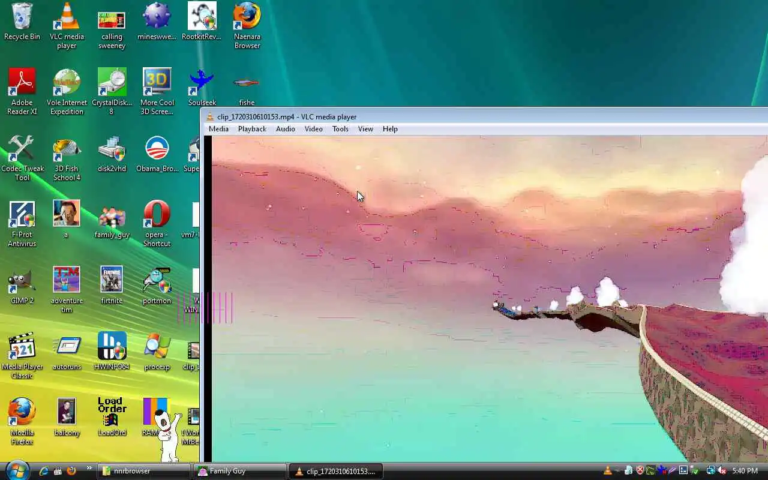Image resolution: width=768 pixels, height=480 pixels.
Task: Open the Media menu in VLC
Action: [x=218, y=129]
